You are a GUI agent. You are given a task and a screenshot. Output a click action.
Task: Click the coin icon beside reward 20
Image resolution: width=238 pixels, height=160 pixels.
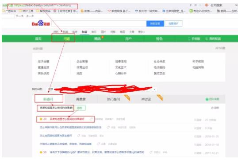(41, 119)
